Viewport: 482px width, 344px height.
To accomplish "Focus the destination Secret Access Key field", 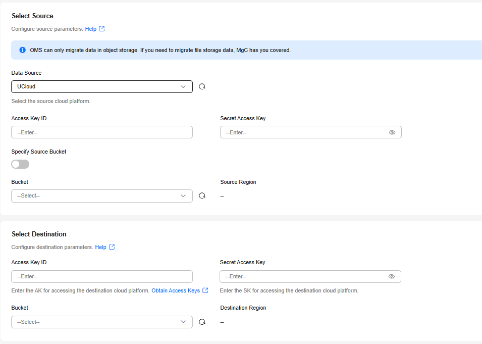I will tap(310, 277).
